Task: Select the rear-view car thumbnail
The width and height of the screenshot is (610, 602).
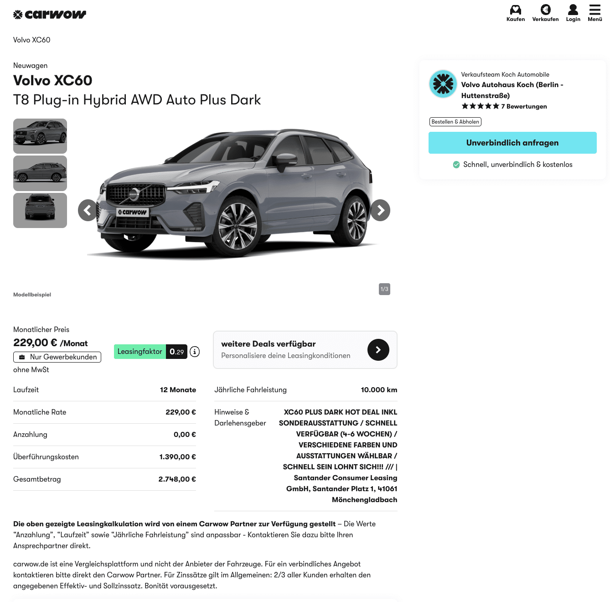Action: (40, 211)
